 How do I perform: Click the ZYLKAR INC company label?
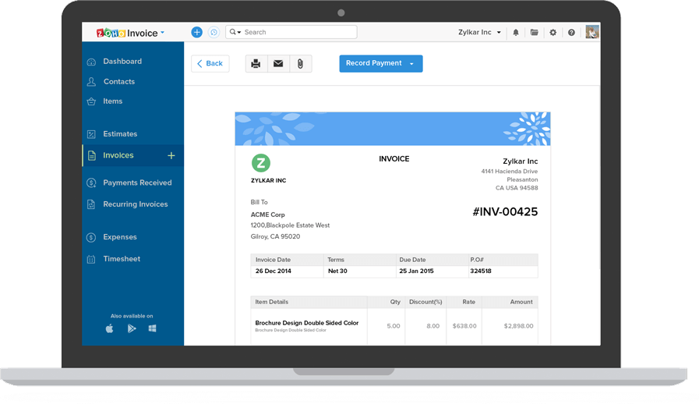(268, 181)
